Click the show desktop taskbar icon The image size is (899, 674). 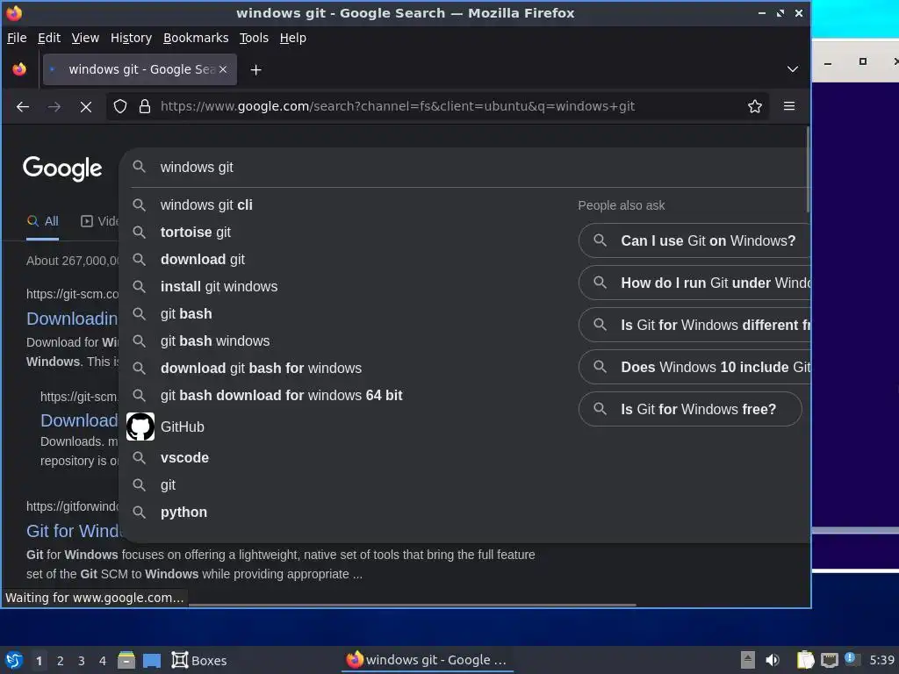pyautogui.click(x=152, y=661)
